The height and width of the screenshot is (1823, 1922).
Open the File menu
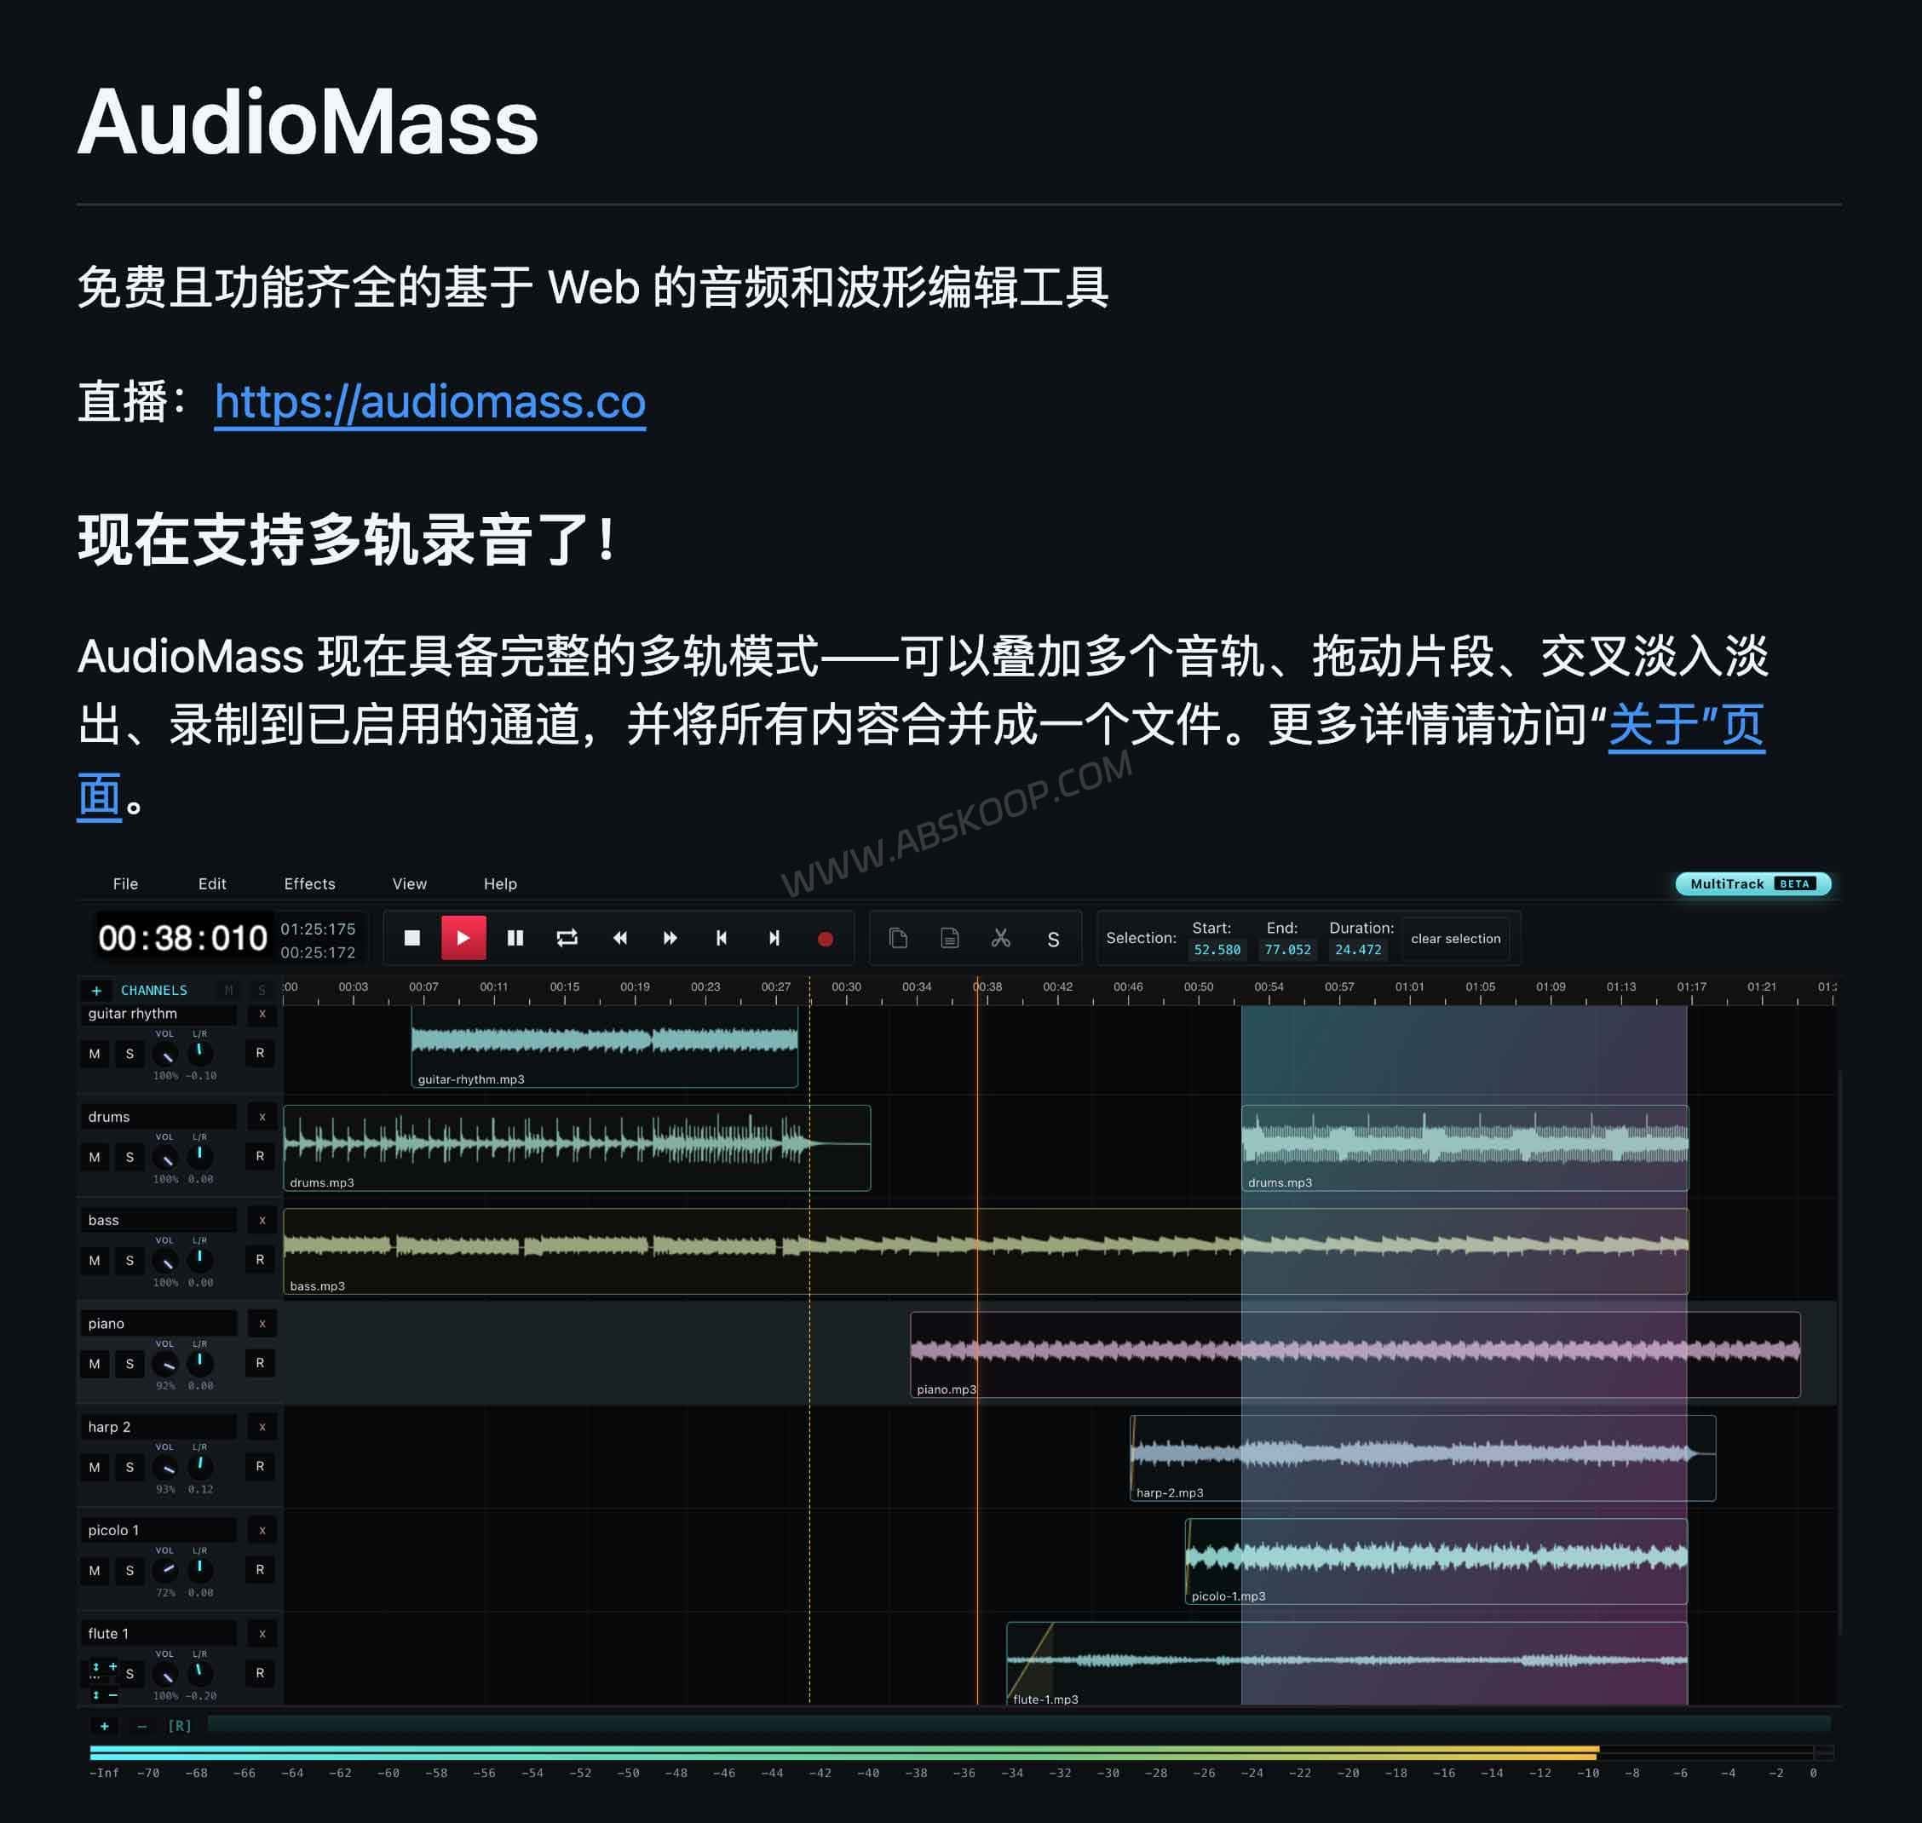click(125, 883)
